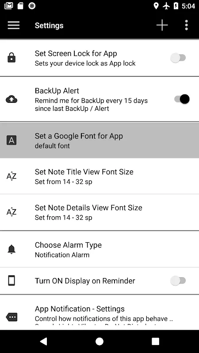Disable the BackUp Alert switch

tap(182, 99)
